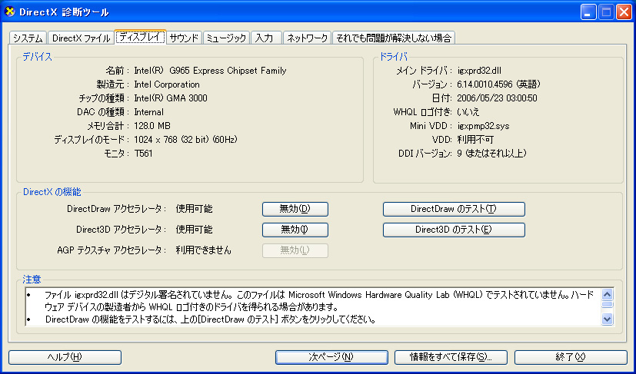Run the Direct3D のテスト(E) button

[x=454, y=230]
